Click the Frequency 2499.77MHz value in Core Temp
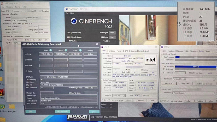This screenshot has width=217, height=122. 30,24
